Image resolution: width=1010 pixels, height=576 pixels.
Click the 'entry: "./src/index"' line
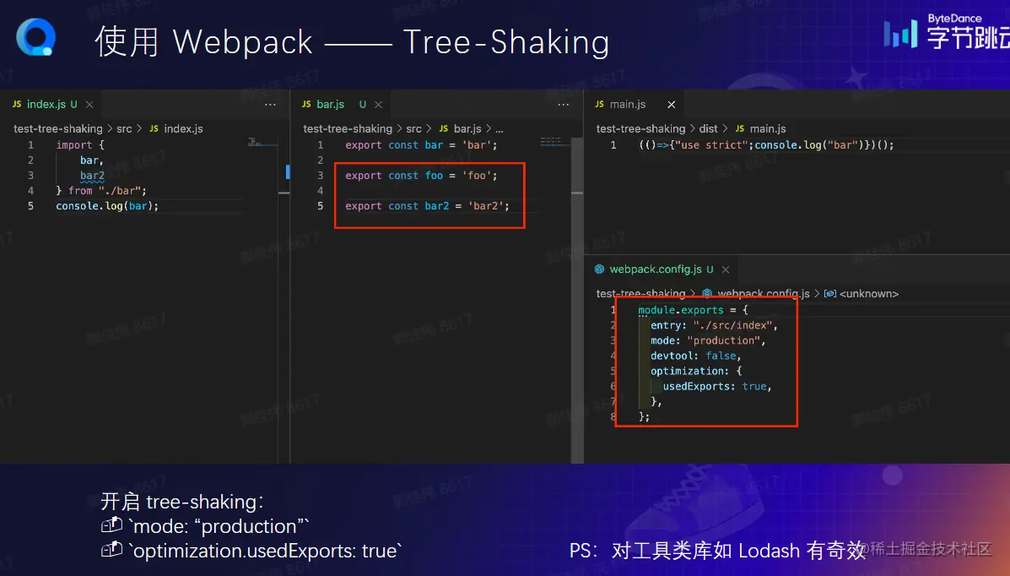[715, 326]
